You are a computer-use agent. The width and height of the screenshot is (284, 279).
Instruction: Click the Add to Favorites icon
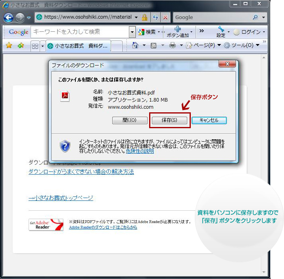[x=21, y=45]
